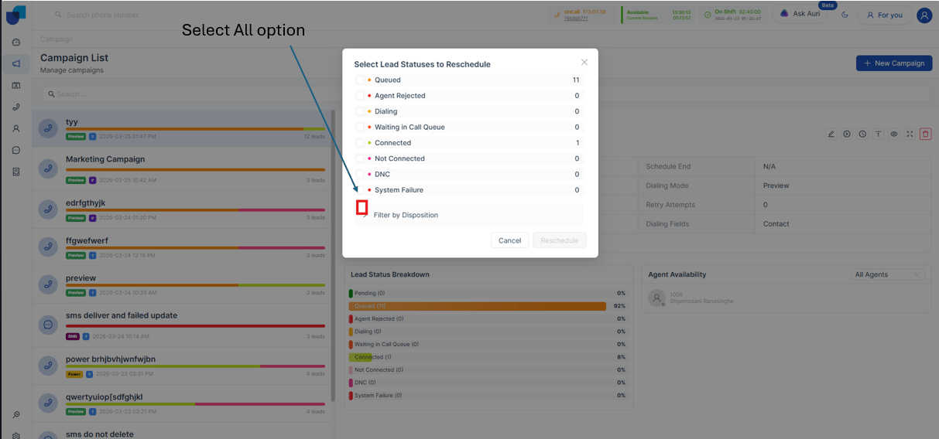Toggle dark mode moon icon
The width and height of the screenshot is (939, 439).
(x=845, y=15)
